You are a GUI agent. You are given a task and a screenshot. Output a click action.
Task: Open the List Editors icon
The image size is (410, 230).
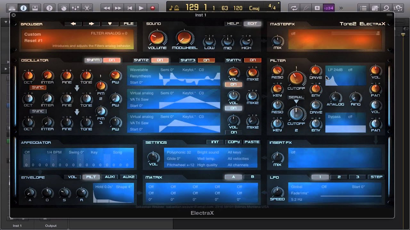[x=363, y=8]
